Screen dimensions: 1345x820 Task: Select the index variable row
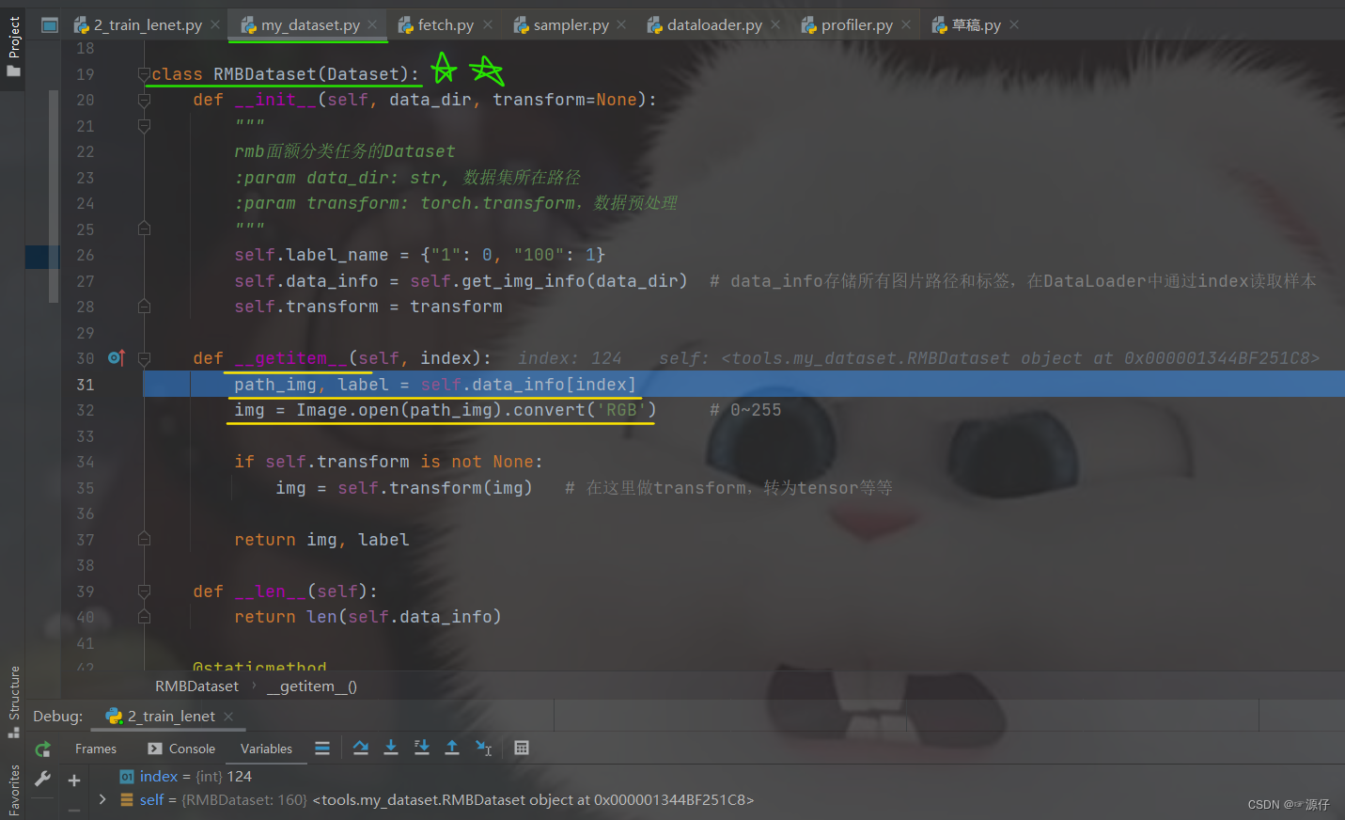pos(186,776)
